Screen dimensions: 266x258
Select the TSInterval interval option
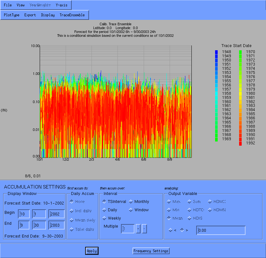[104, 202]
